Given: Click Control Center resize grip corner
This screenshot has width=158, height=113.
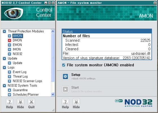Looking at the screenshot, I should [53, 110].
